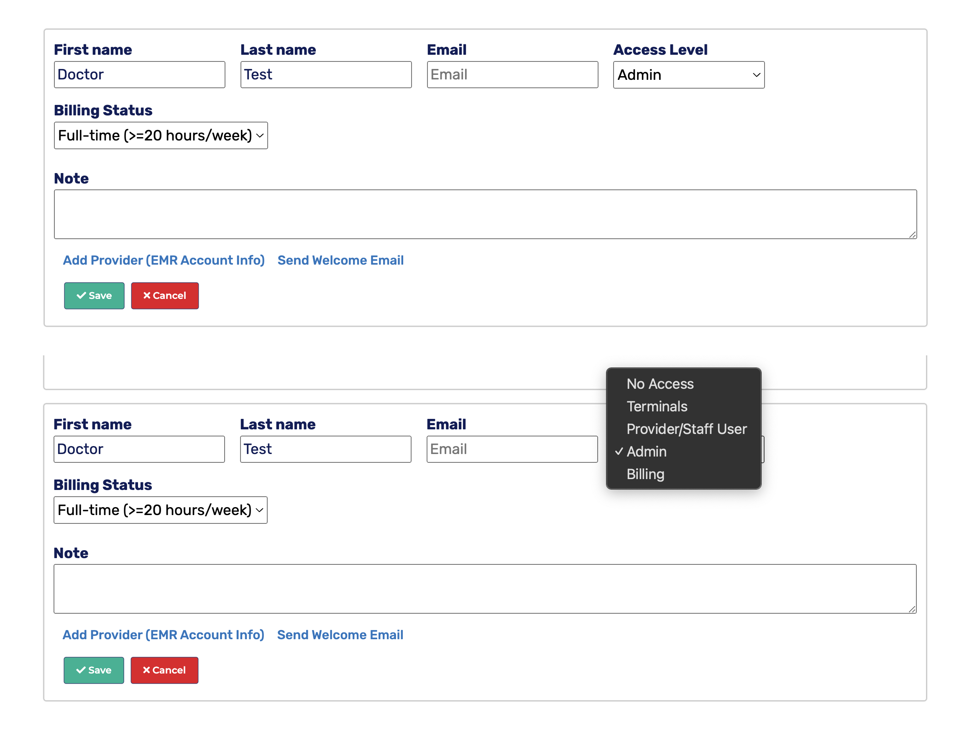The image size is (972, 745).
Task: Choose Terminals option in dropdown list
Action: point(657,406)
